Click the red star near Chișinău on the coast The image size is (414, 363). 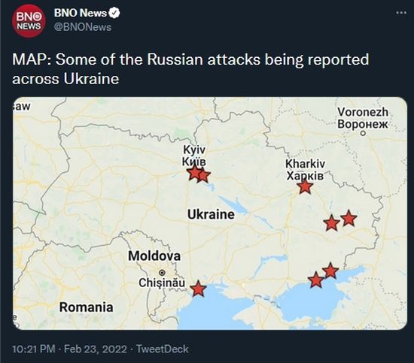pyautogui.click(x=198, y=289)
